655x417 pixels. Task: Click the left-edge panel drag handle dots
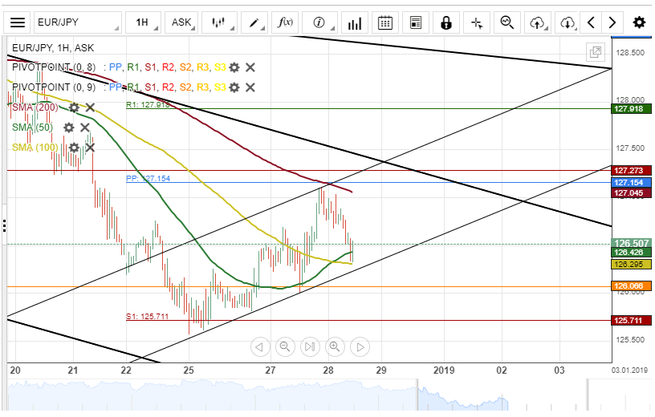pos(4,225)
